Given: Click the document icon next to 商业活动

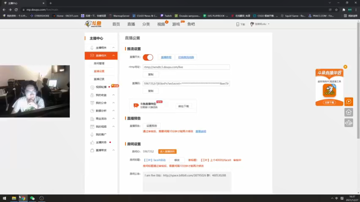Looking at the screenshot, I should click(x=92, y=119).
